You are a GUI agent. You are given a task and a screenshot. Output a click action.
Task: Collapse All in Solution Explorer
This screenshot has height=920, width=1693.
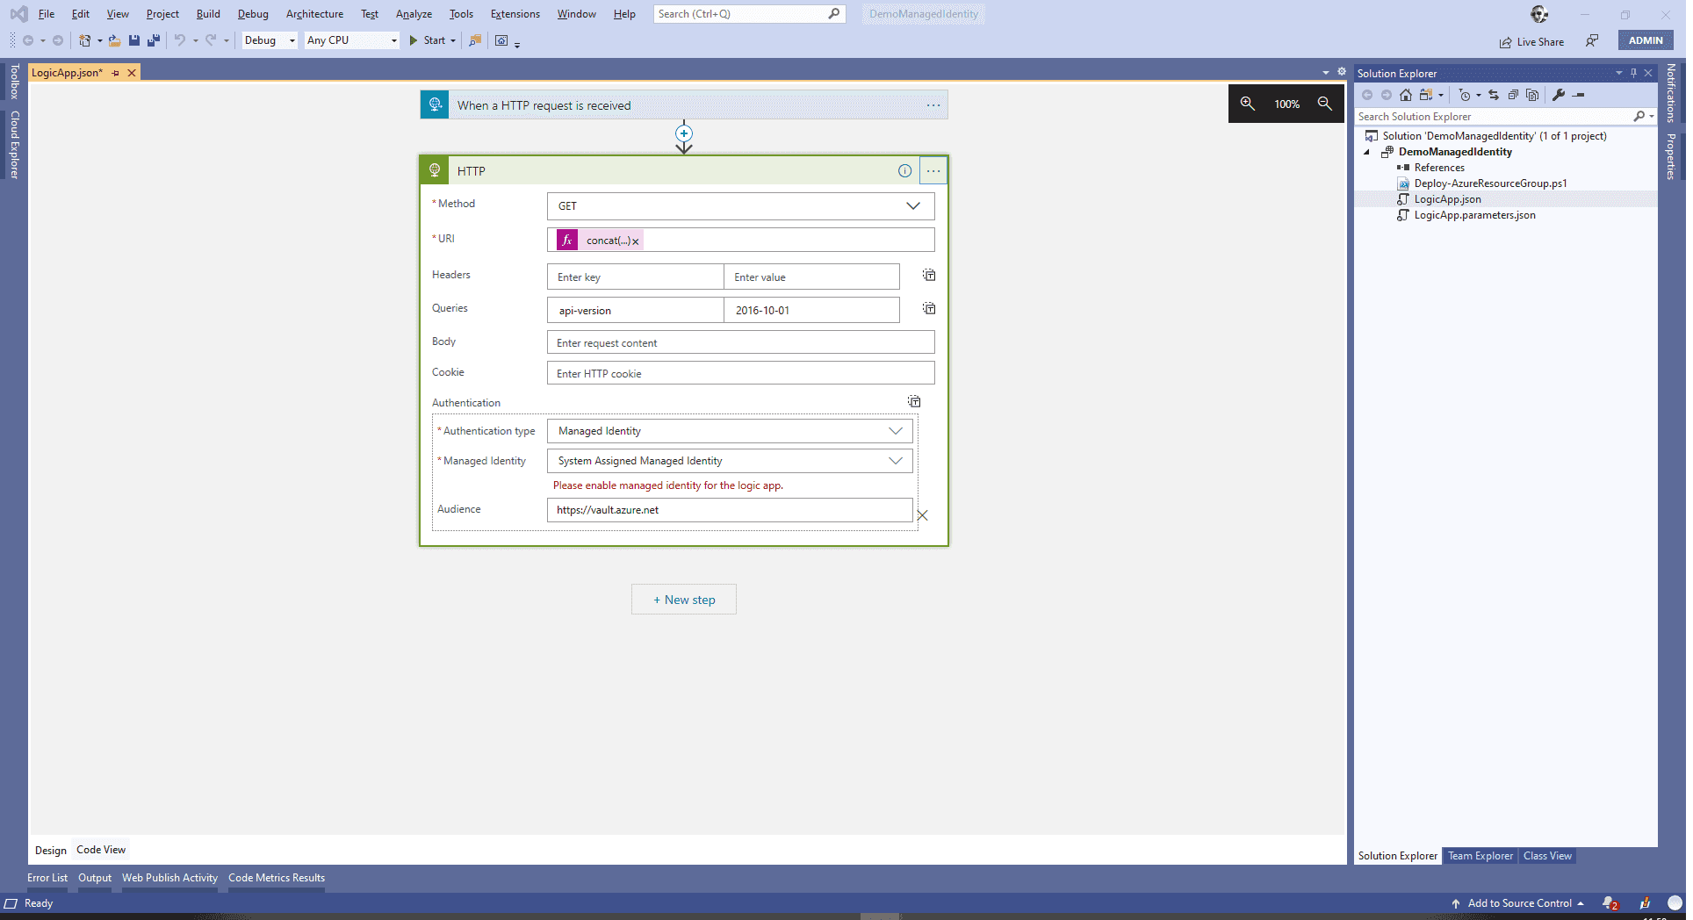pos(1513,95)
